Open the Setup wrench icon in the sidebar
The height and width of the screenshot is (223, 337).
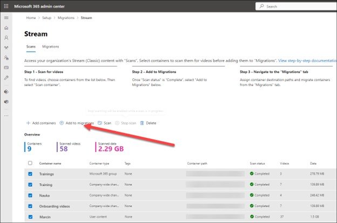(x=6, y=78)
